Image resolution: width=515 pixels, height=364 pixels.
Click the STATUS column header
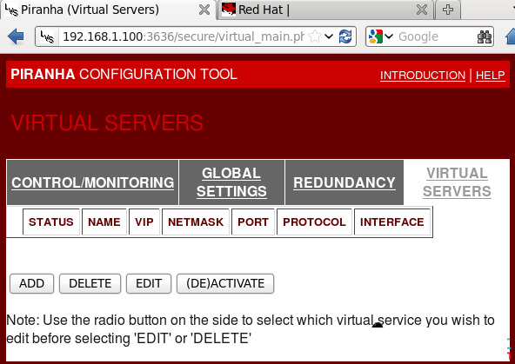pyautogui.click(x=51, y=222)
